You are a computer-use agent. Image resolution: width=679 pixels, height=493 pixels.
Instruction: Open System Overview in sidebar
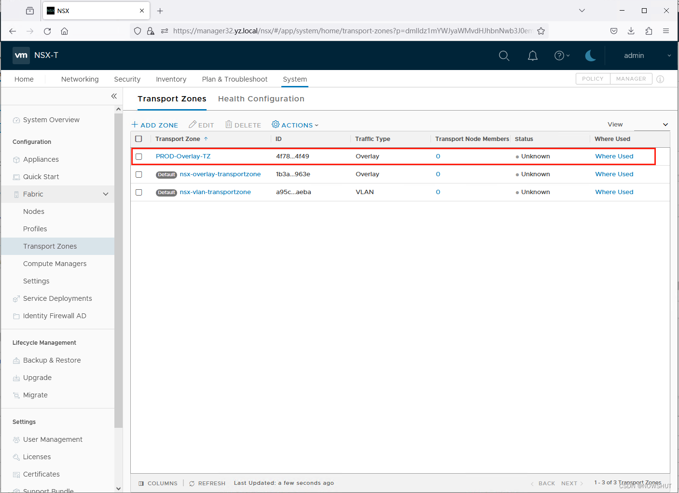(x=51, y=120)
